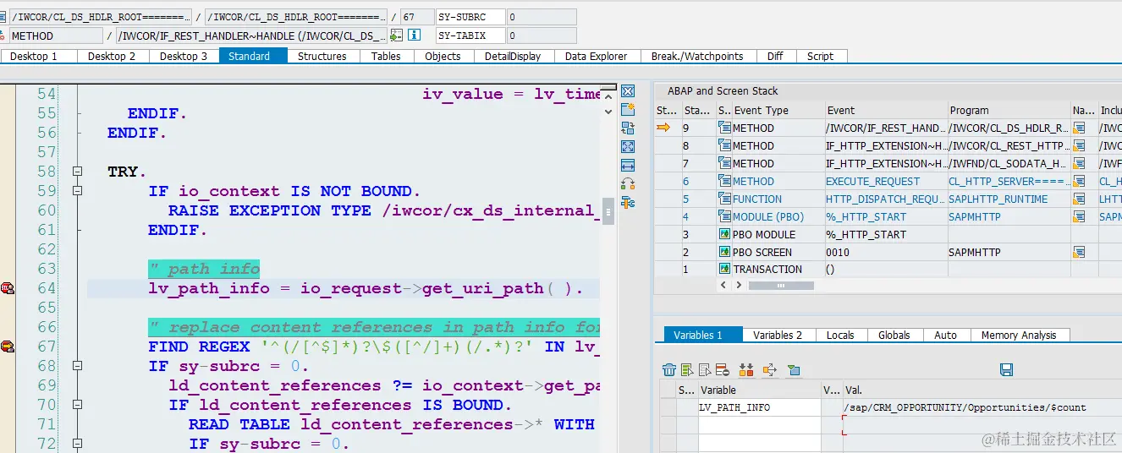Click the breakpoint marker at line 64
Viewport: 1122px width, 453px height.
click(x=8, y=288)
